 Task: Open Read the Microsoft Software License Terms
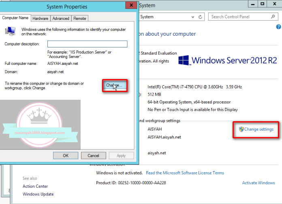coord(185,173)
